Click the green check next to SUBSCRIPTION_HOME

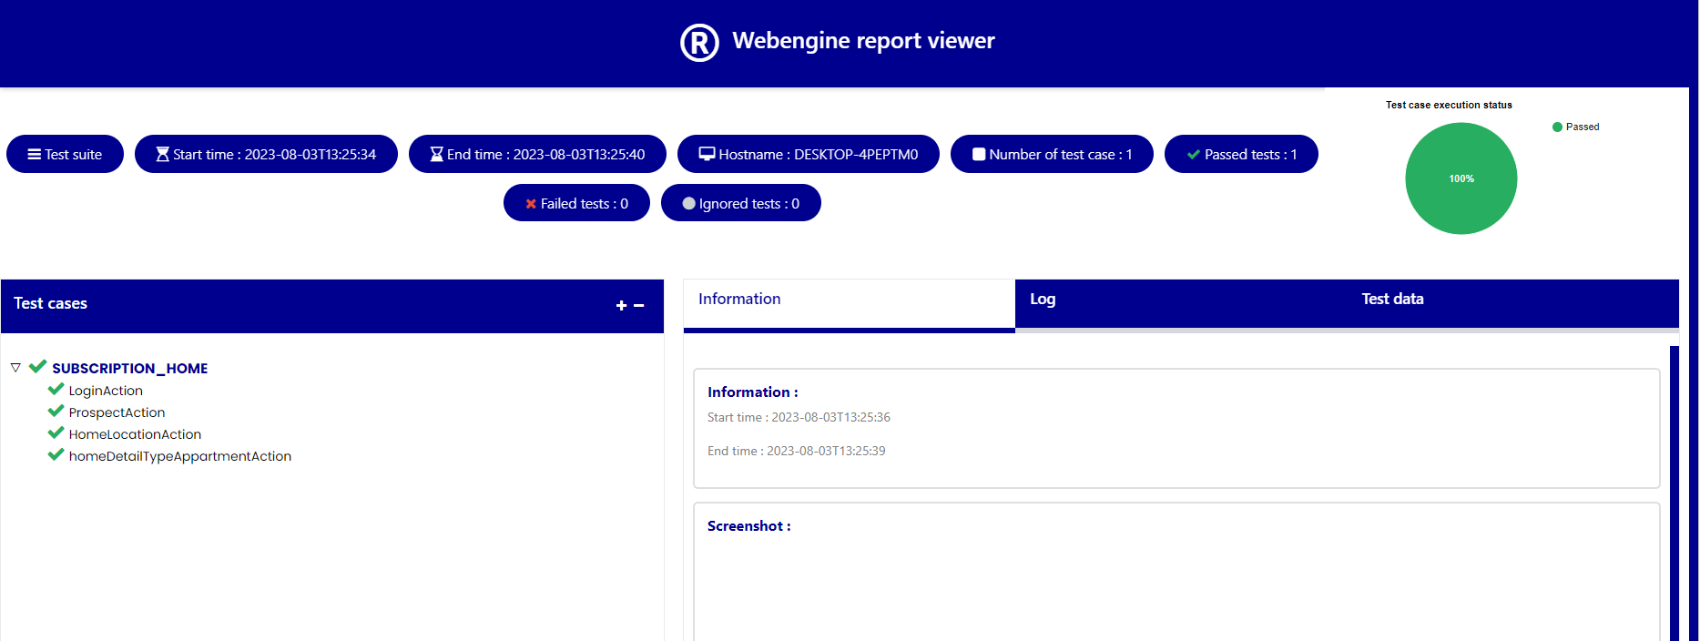[x=37, y=366]
